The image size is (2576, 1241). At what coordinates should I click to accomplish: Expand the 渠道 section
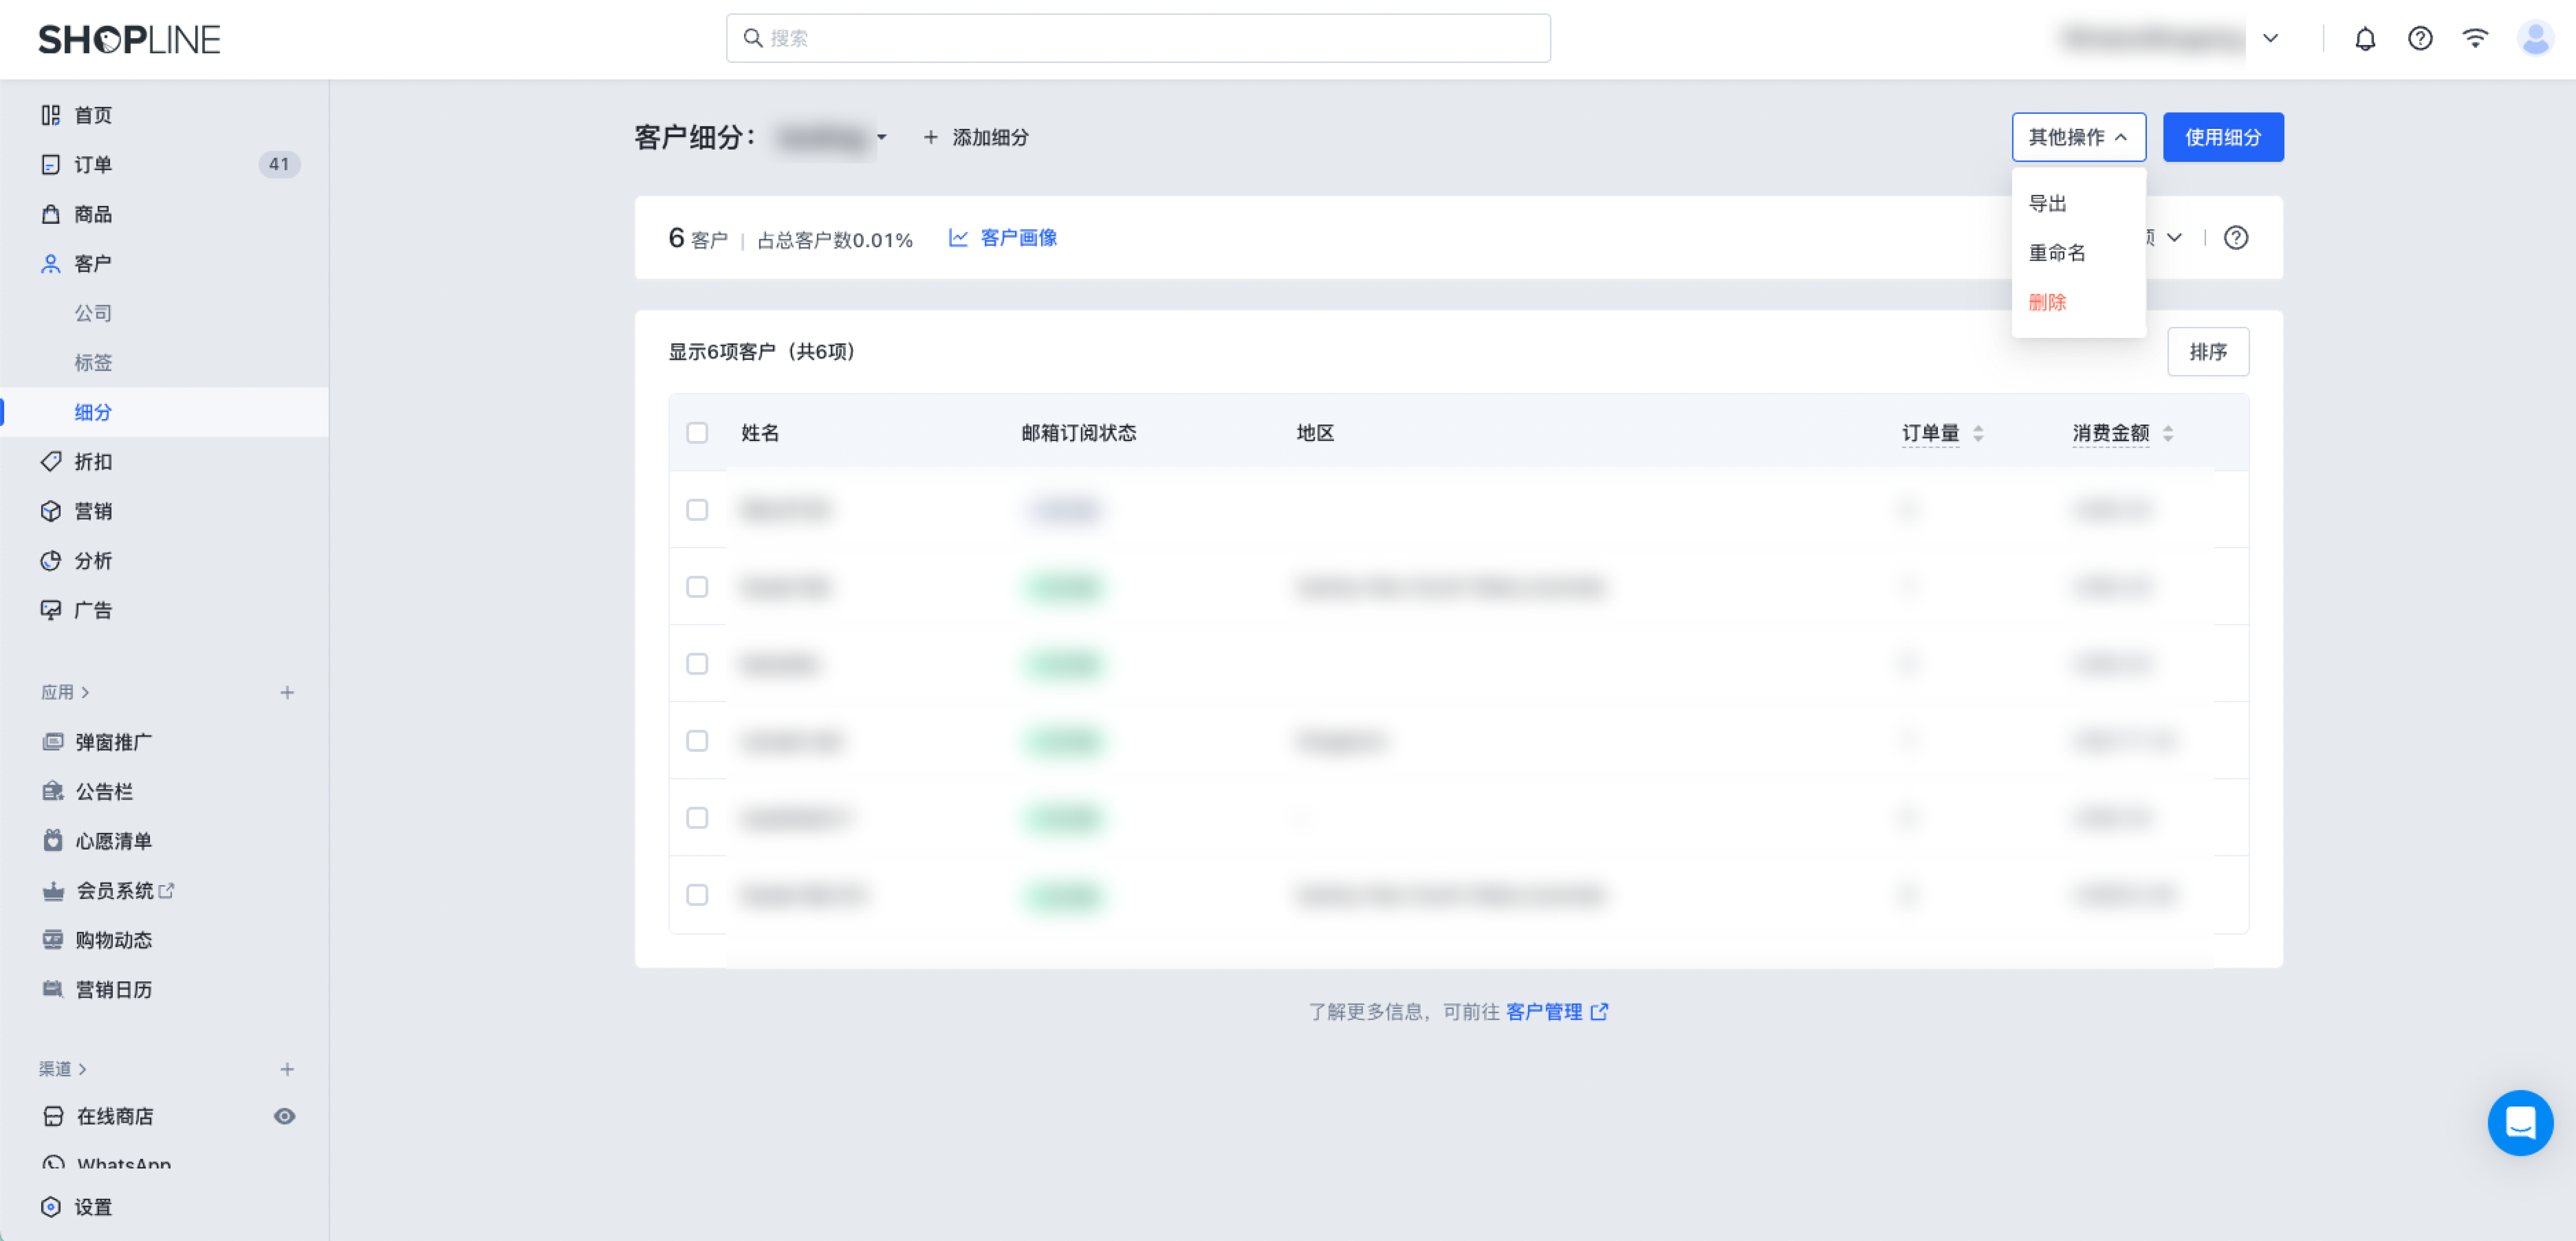pos(63,1069)
